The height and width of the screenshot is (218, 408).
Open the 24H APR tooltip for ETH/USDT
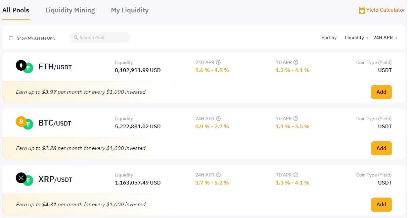pyautogui.click(x=218, y=62)
